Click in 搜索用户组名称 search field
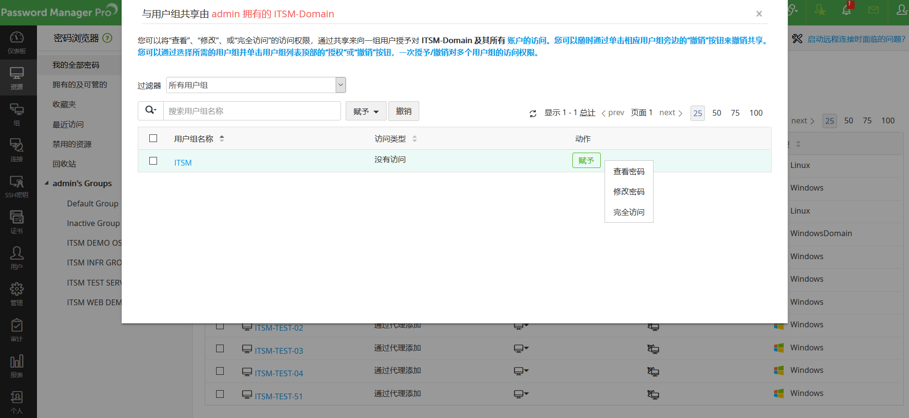This screenshot has width=909, height=418. point(252,111)
